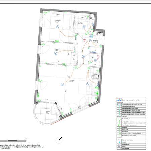Click the corridor ceiling light symbol
The height and width of the screenshot is (151, 151).
click(x=83, y=56)
